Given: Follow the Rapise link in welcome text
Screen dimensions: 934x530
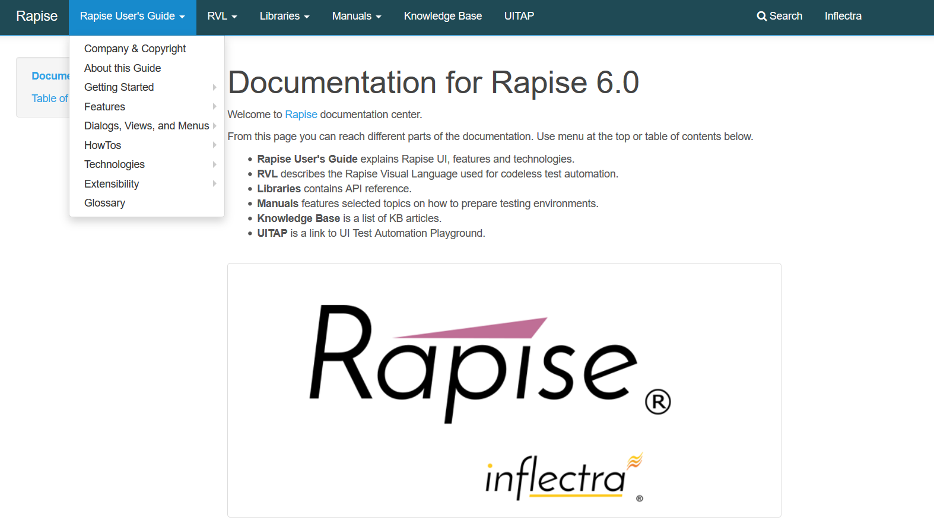Looking at the screenshot, I should pyautogui.click(x=301, y=115).
